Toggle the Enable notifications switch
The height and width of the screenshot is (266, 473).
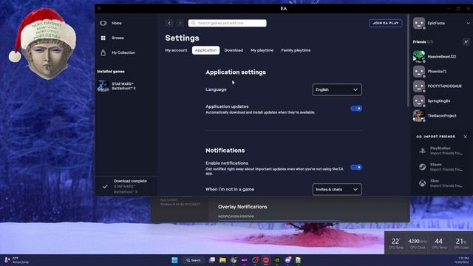click(356, 168)
